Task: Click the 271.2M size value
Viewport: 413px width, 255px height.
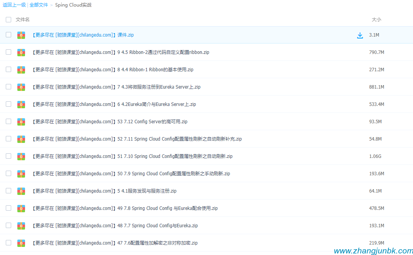Action: point(377,70)
